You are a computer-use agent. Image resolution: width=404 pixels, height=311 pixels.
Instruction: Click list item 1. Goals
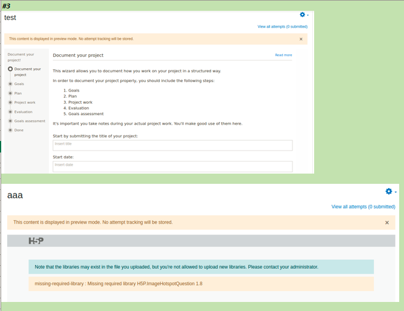tap(71, 90)
